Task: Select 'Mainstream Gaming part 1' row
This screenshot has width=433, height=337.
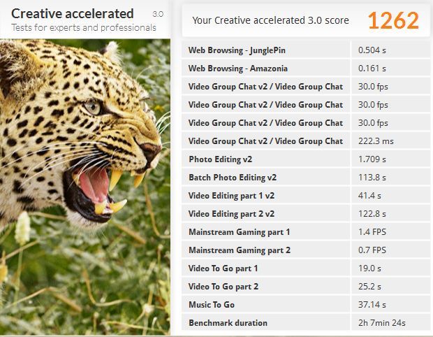Action: point(306,232)
